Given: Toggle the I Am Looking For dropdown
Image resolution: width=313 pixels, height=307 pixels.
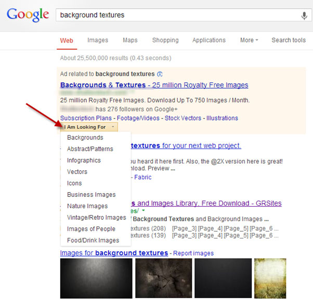Looking at the screenshot, I should click(89, 127).
